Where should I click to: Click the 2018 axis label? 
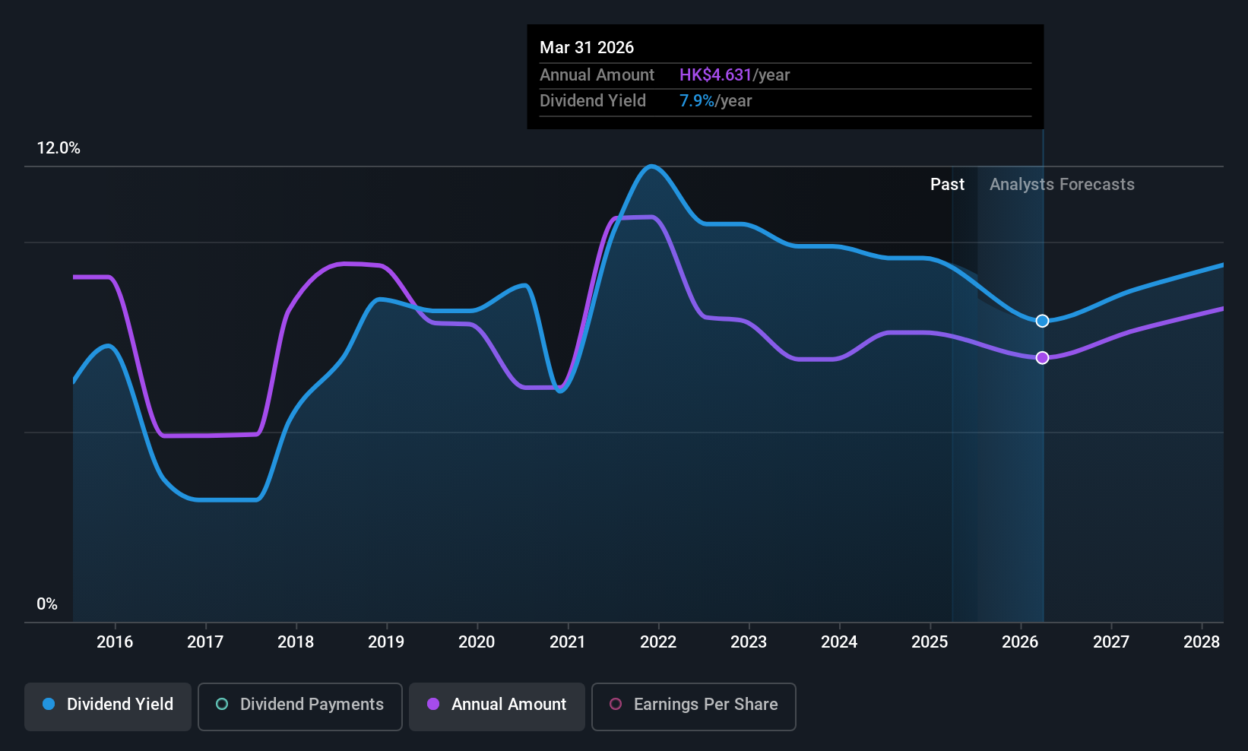(x=296, y=642)
